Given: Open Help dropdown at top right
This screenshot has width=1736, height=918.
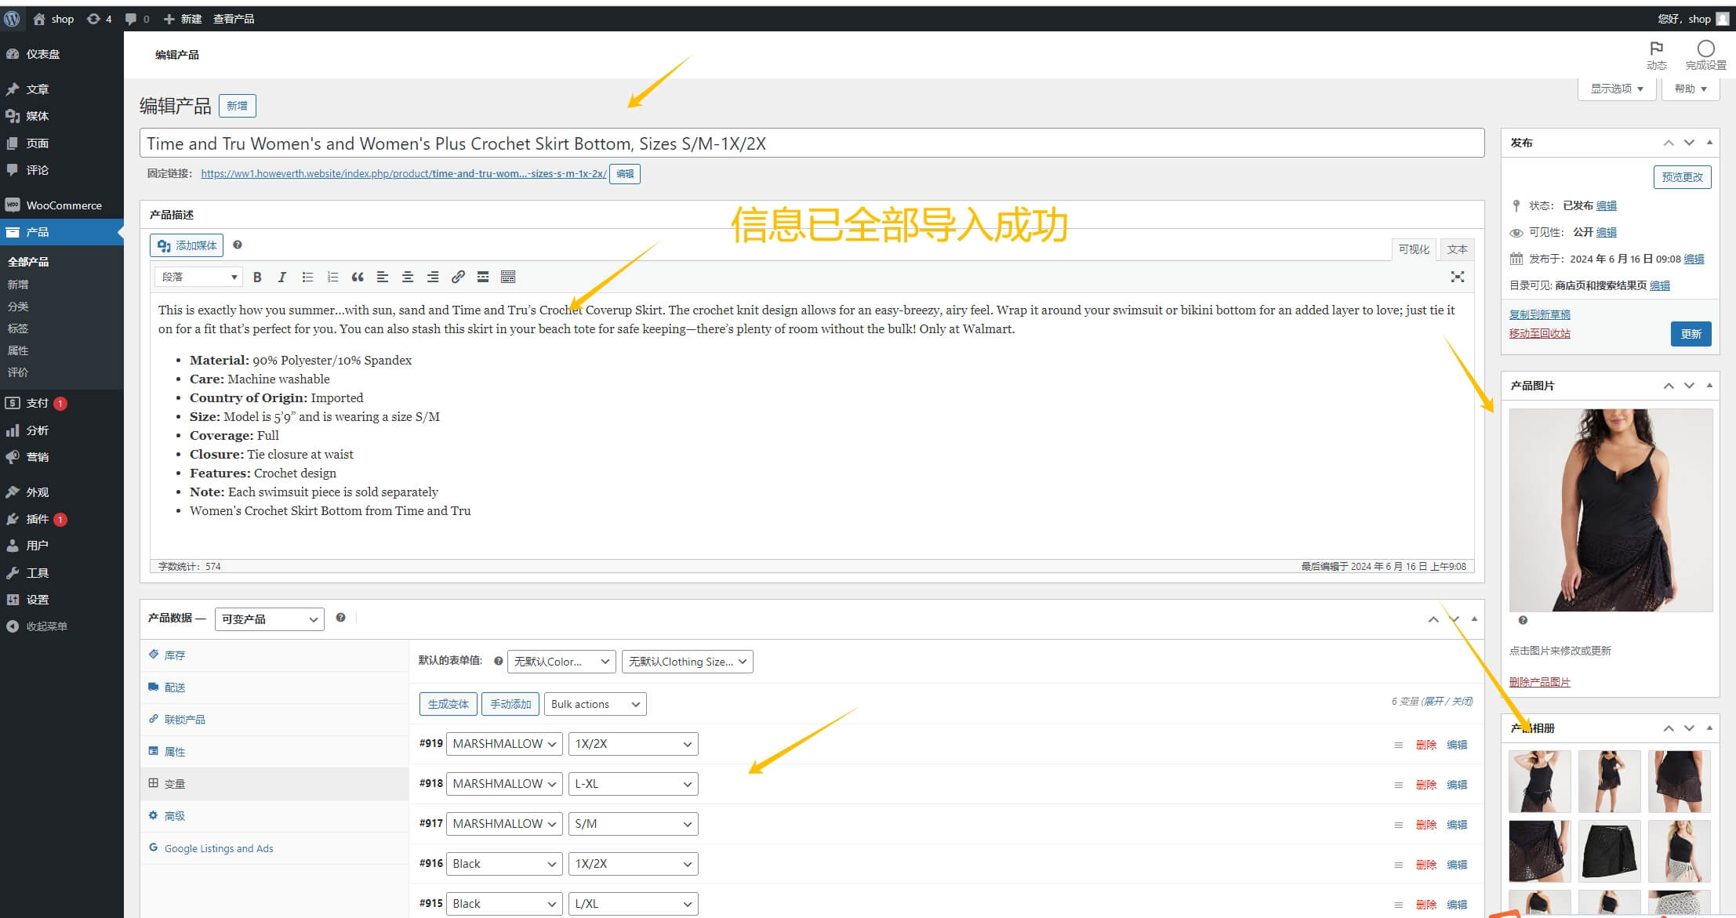Looking at the screenshot, I should (x=1690, y=89).
